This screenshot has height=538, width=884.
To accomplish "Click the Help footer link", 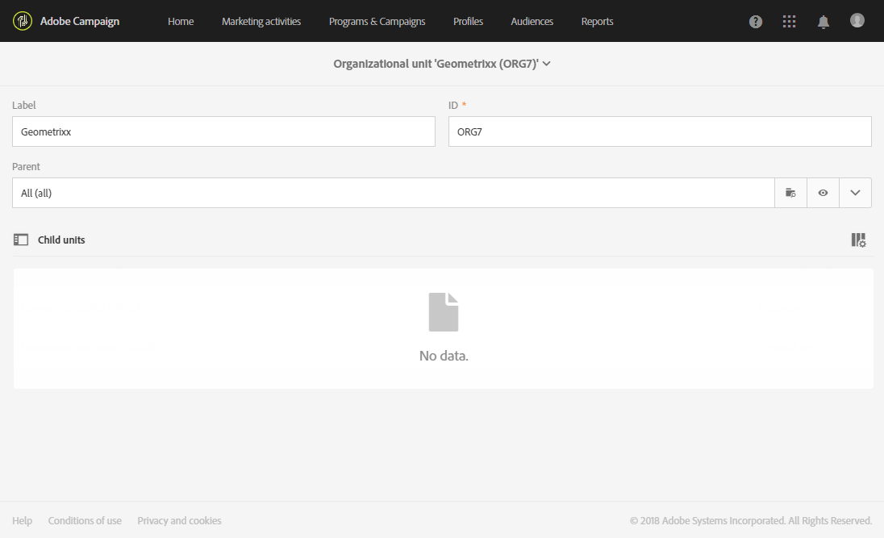I will point(22,520).
